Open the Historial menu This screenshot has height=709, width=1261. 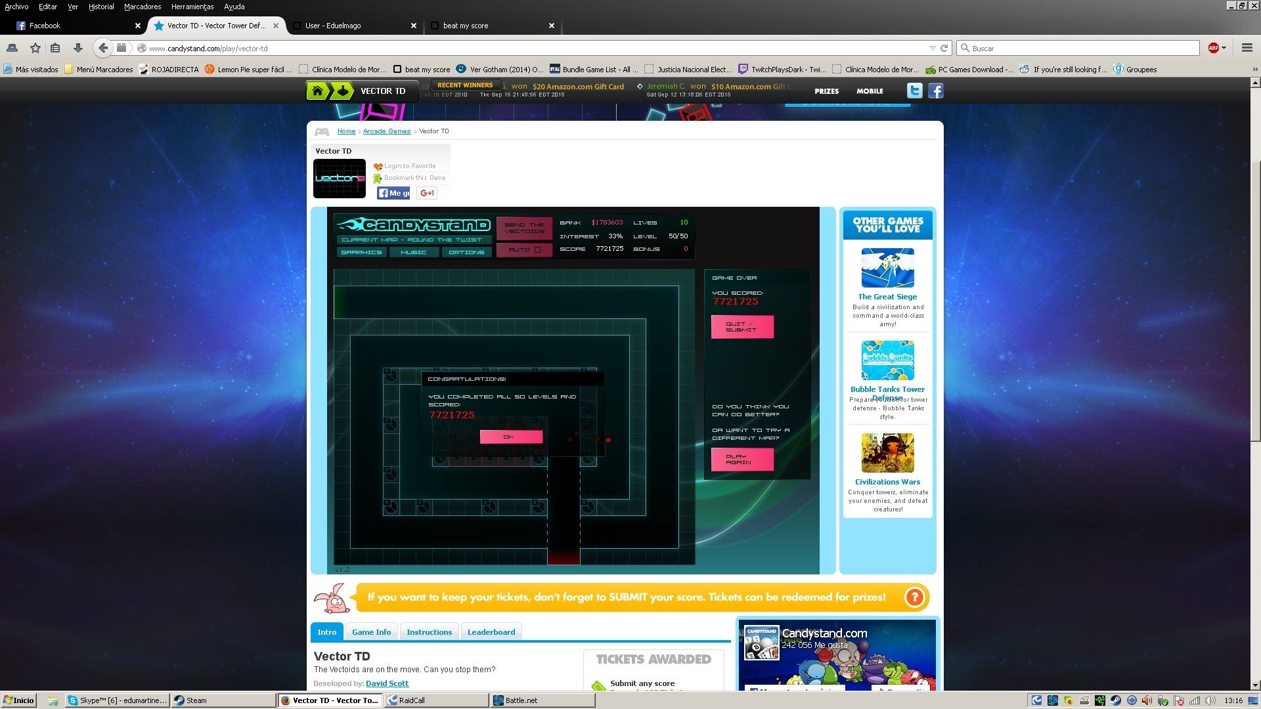coord(101,7)
